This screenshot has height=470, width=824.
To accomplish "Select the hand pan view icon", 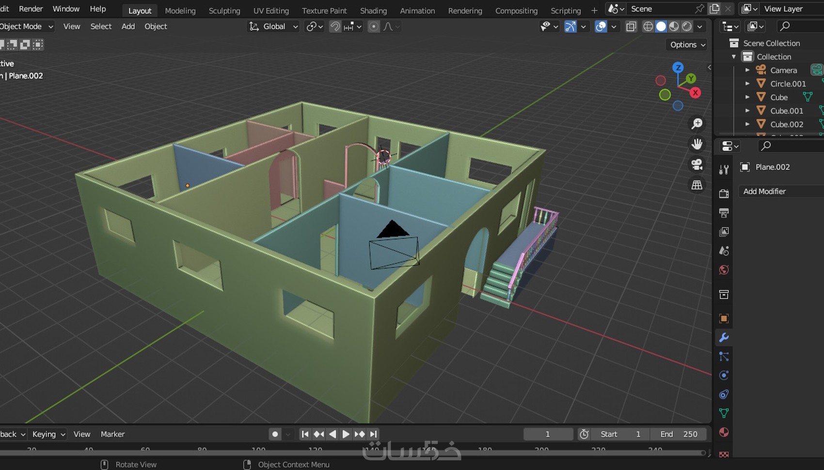I will [697, 144].
